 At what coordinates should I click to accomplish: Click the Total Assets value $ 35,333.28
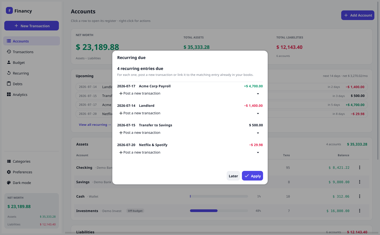(x=196, y=47)
